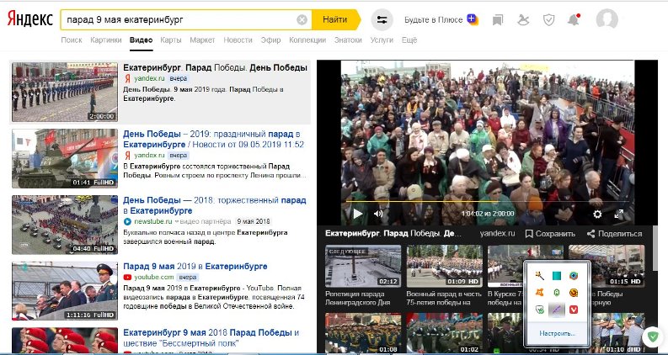Switch to the Картинки tab
668x355 pixels.
tap(105, 40)
